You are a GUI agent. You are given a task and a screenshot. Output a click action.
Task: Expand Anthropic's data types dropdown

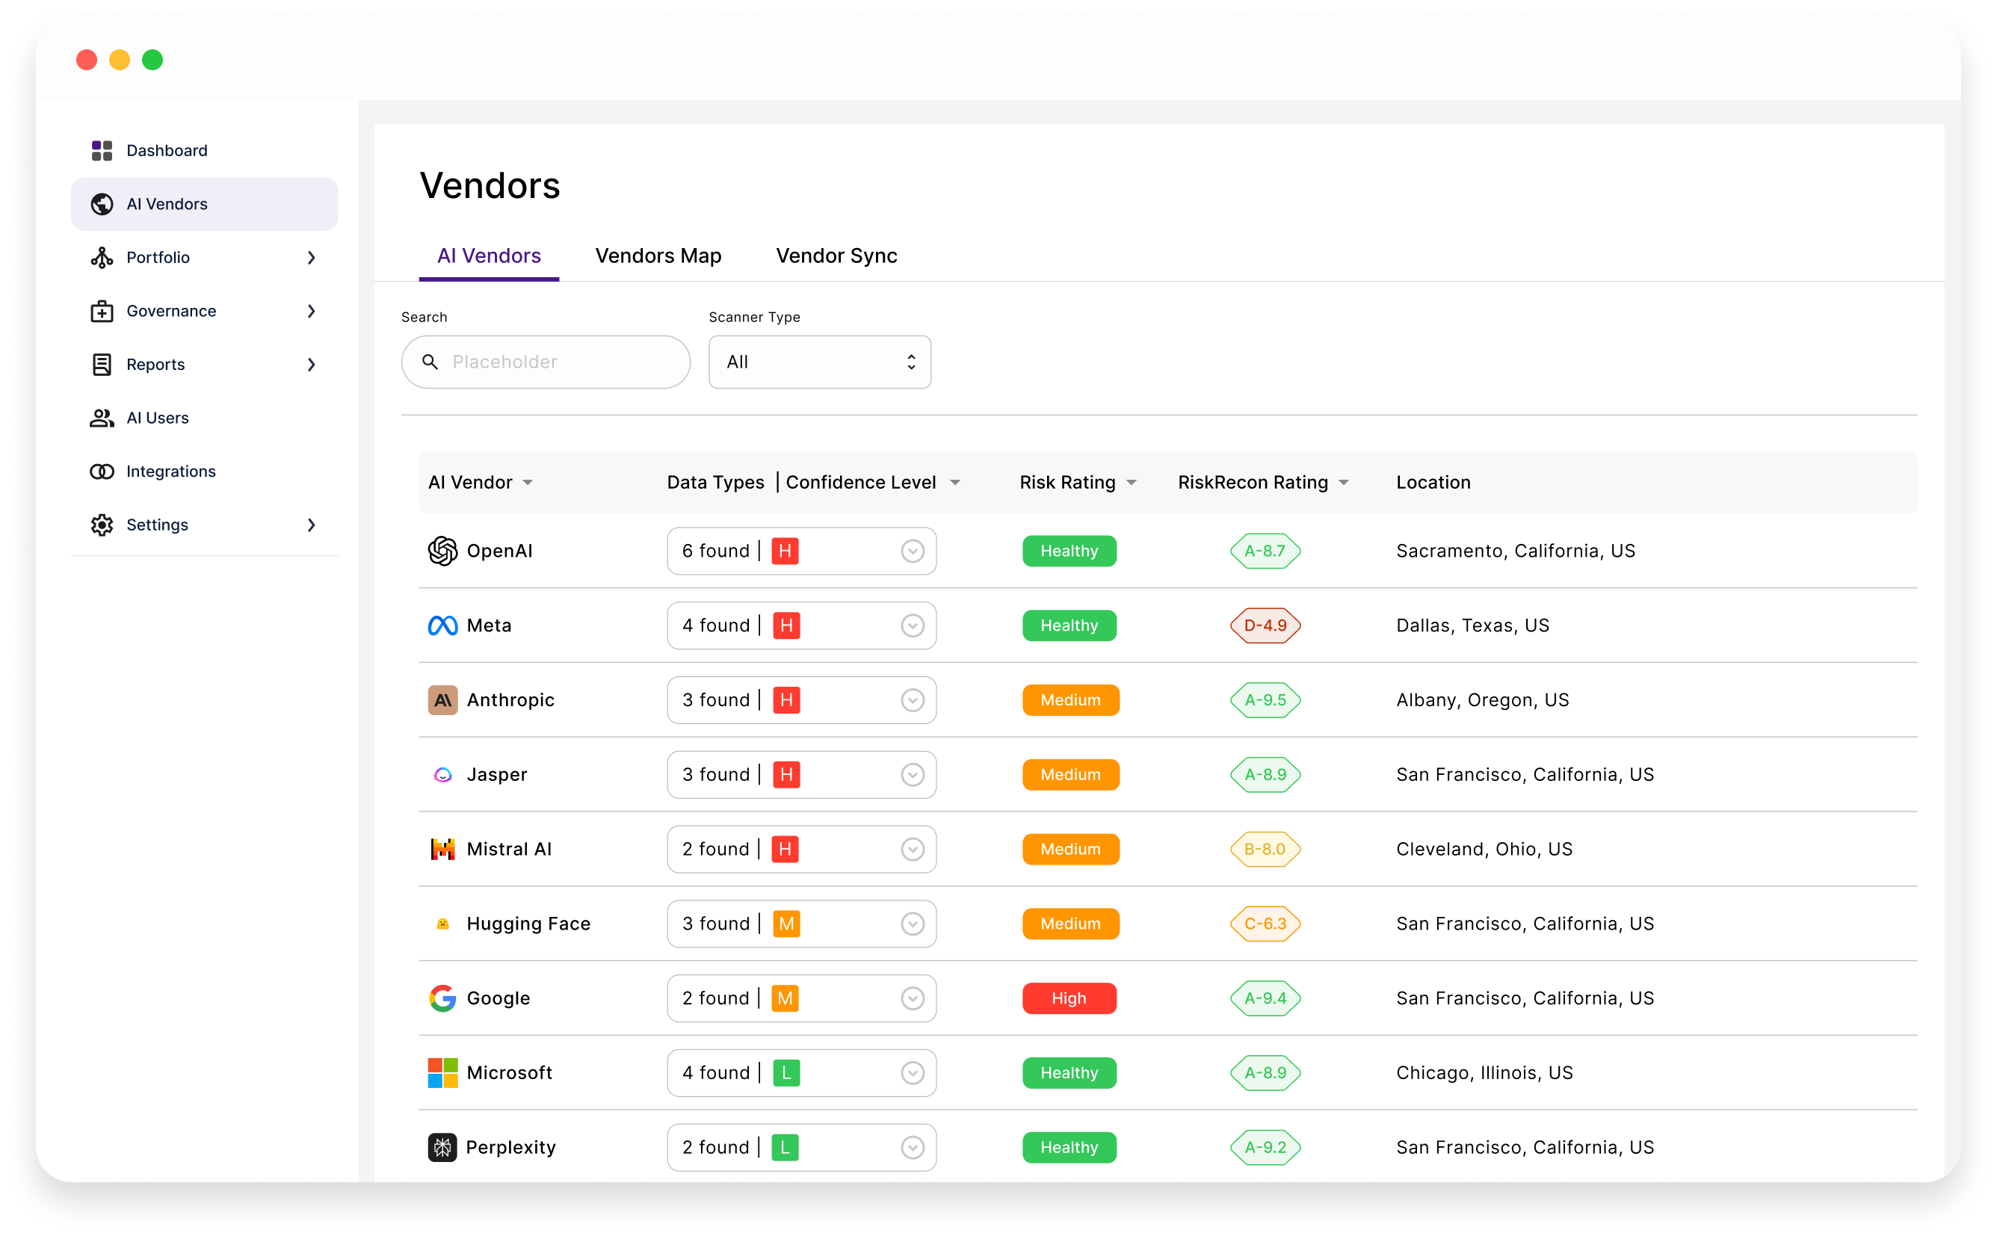coord(913,699)
